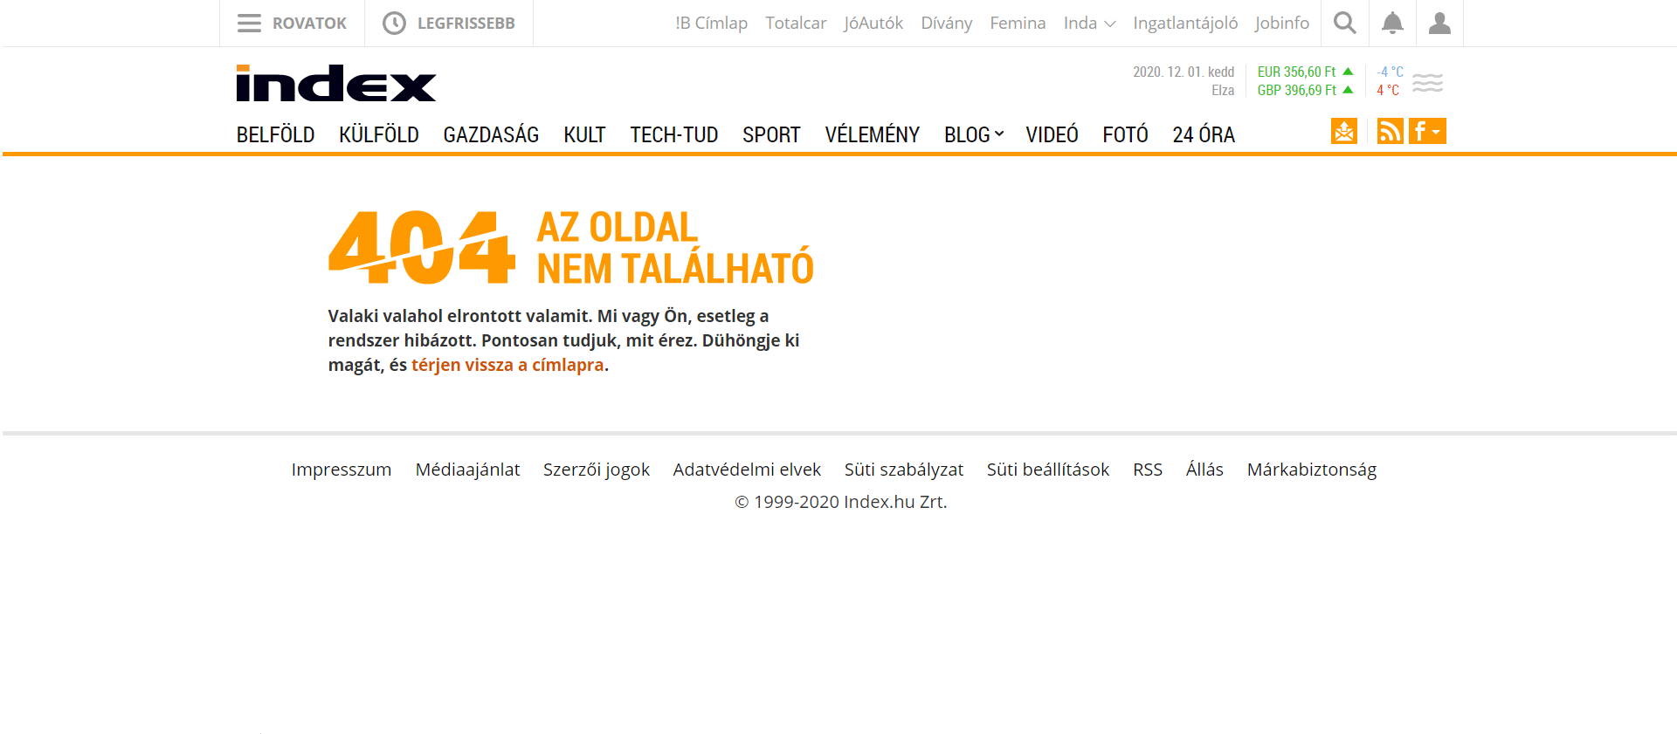This screenshot has height=734, width=1677.
Task: Click the LEGFRISSEBB label
Action: pos(466,24)
